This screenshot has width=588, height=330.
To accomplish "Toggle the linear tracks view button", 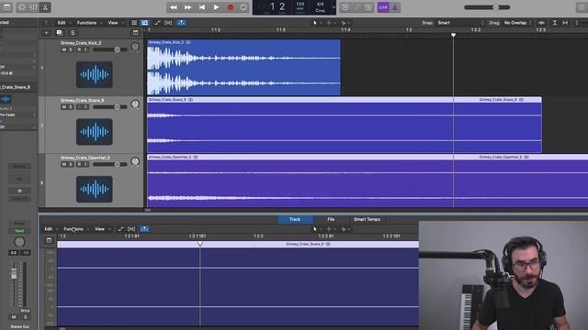I will click(144, 23).
